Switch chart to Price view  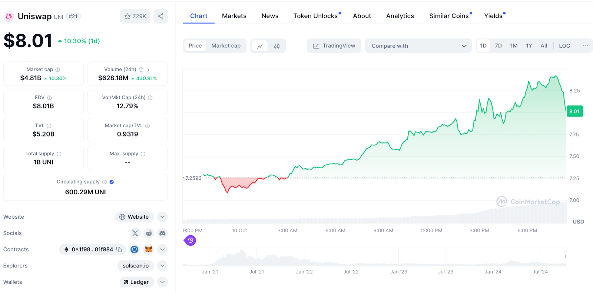coord(195,46)
